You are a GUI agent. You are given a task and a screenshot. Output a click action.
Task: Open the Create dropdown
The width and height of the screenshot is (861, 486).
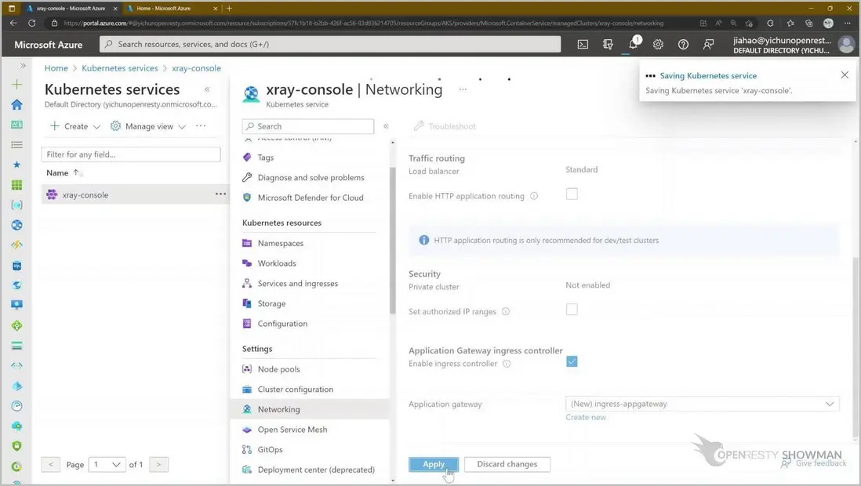75,126
